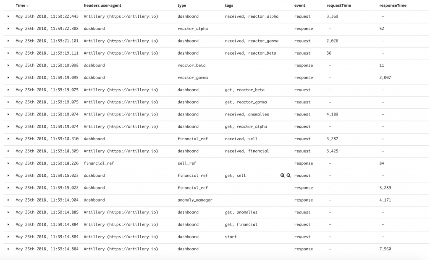Click the requestTime column header
Viewport: 430px width, 260px height.
tap(338, 6)
